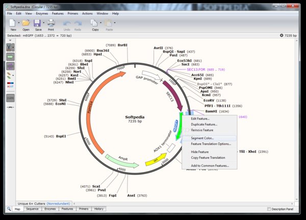Click the Print icon in toolbar
Screen dimensions: 306x220
pyautogui.click(x=51, y=23)
